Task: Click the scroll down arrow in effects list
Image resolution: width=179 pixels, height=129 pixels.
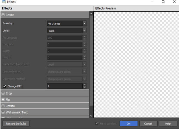Action: pyautogui.click(x=91, y=116)
